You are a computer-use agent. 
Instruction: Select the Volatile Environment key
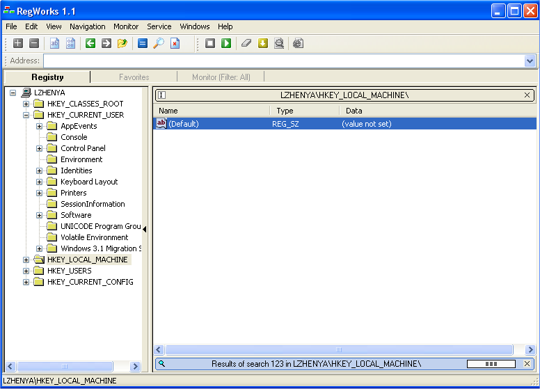point(95,237)
